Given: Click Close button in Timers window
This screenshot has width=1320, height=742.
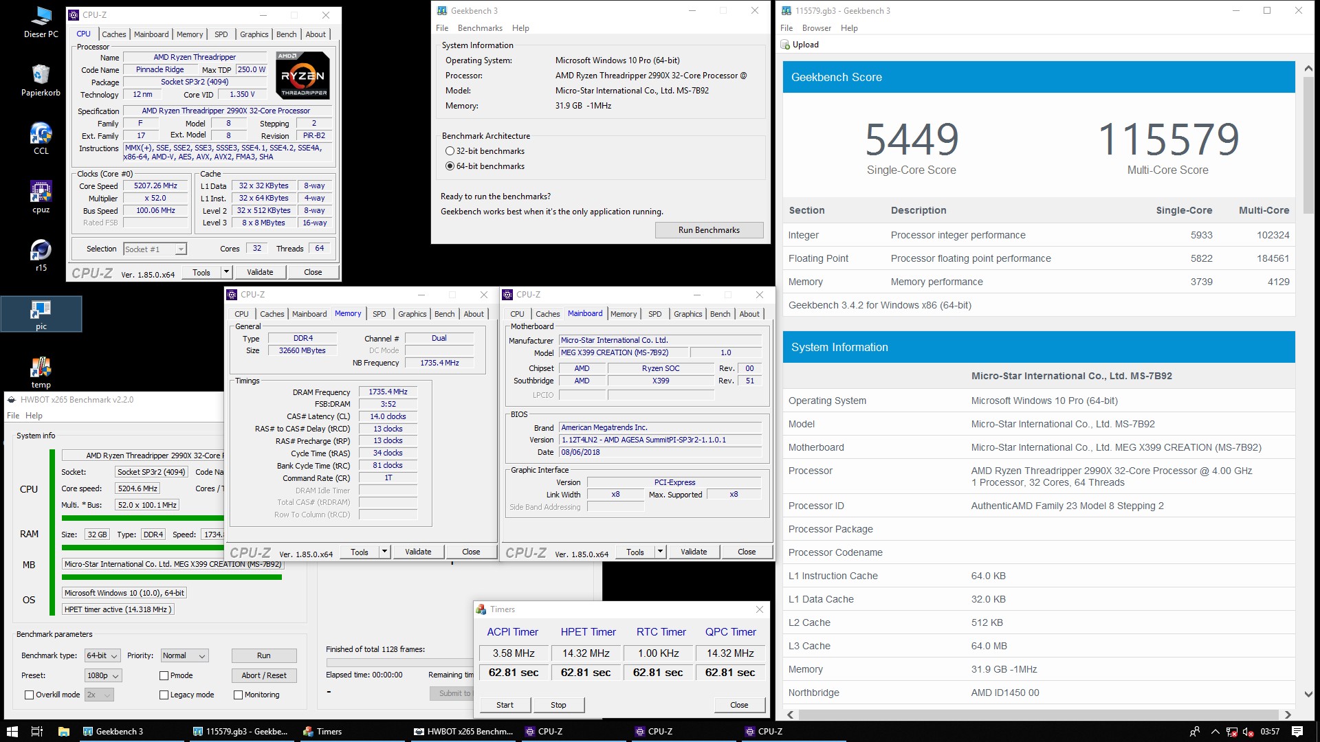Looking at the screenshot, I should [x=739, y=706].
